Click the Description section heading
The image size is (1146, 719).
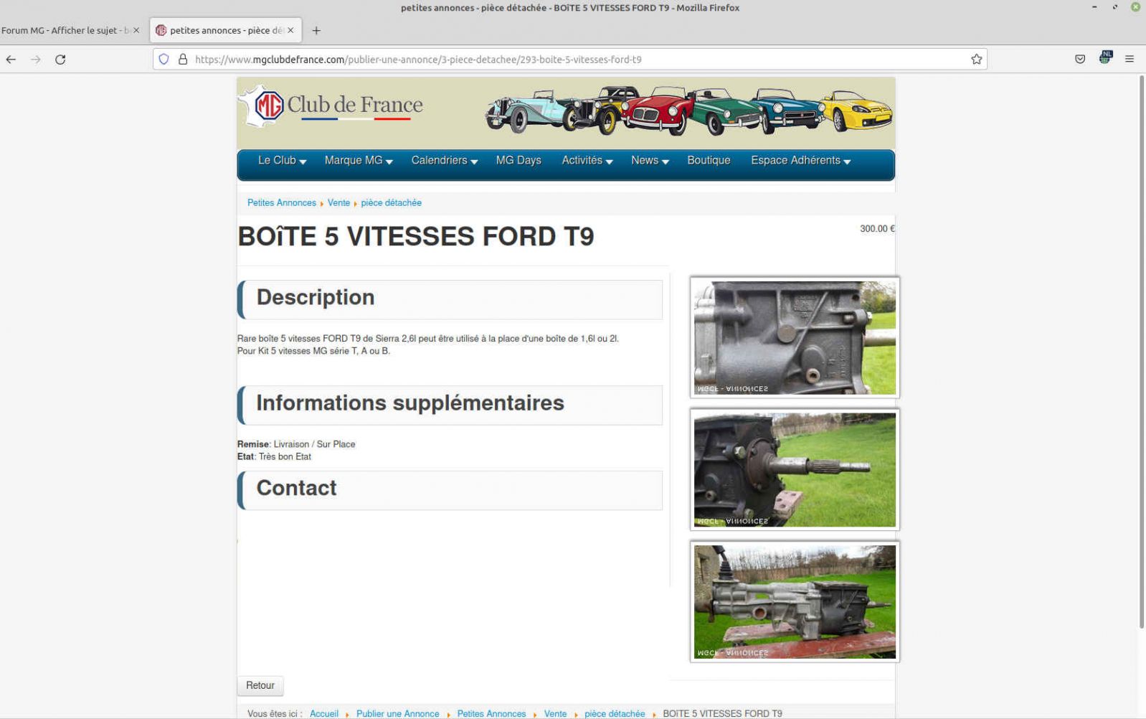click(316, 298)
